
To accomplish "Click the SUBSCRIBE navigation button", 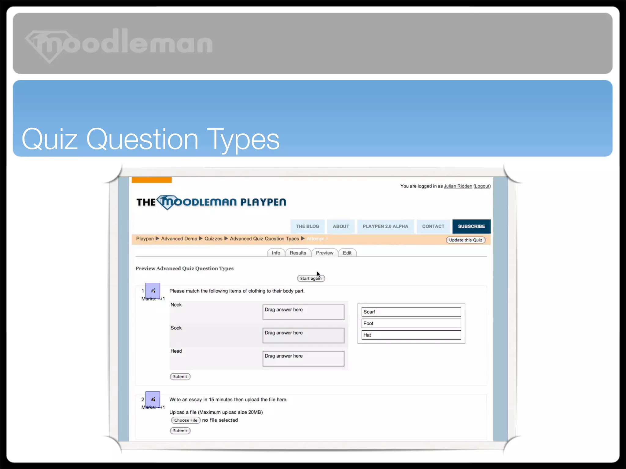I will pyautogui.click(x=471, y=227).
